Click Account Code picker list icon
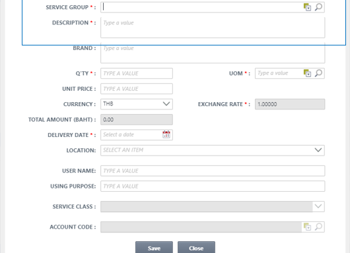 (307, 227)
